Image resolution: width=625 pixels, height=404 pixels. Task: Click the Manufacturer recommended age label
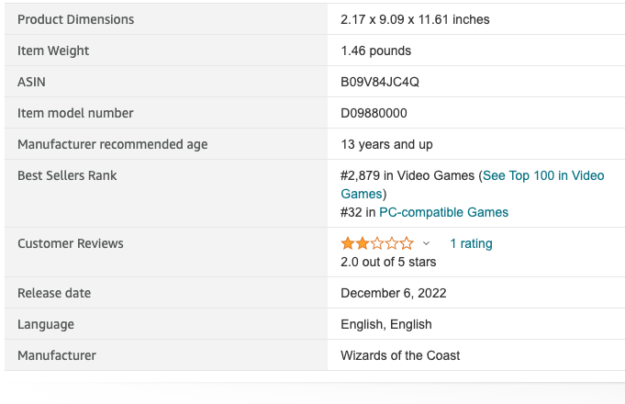pyautogui.click(x=112, y=144)
